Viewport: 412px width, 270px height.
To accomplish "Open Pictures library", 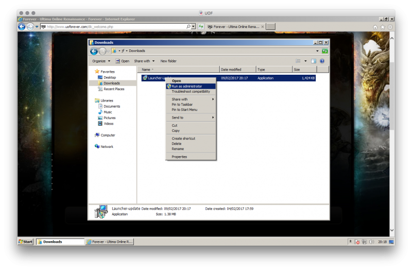I will coord(107,118).
